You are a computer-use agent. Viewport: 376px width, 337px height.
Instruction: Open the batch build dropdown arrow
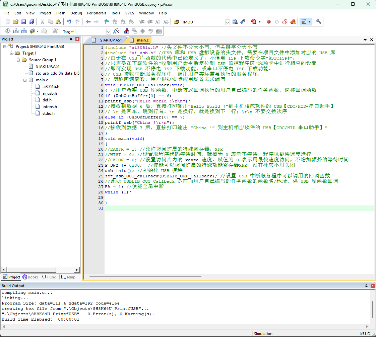[38, 31]
